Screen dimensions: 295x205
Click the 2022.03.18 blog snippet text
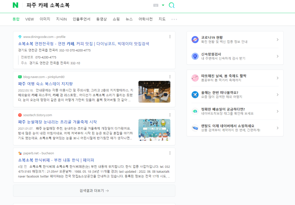pos(75,95)
